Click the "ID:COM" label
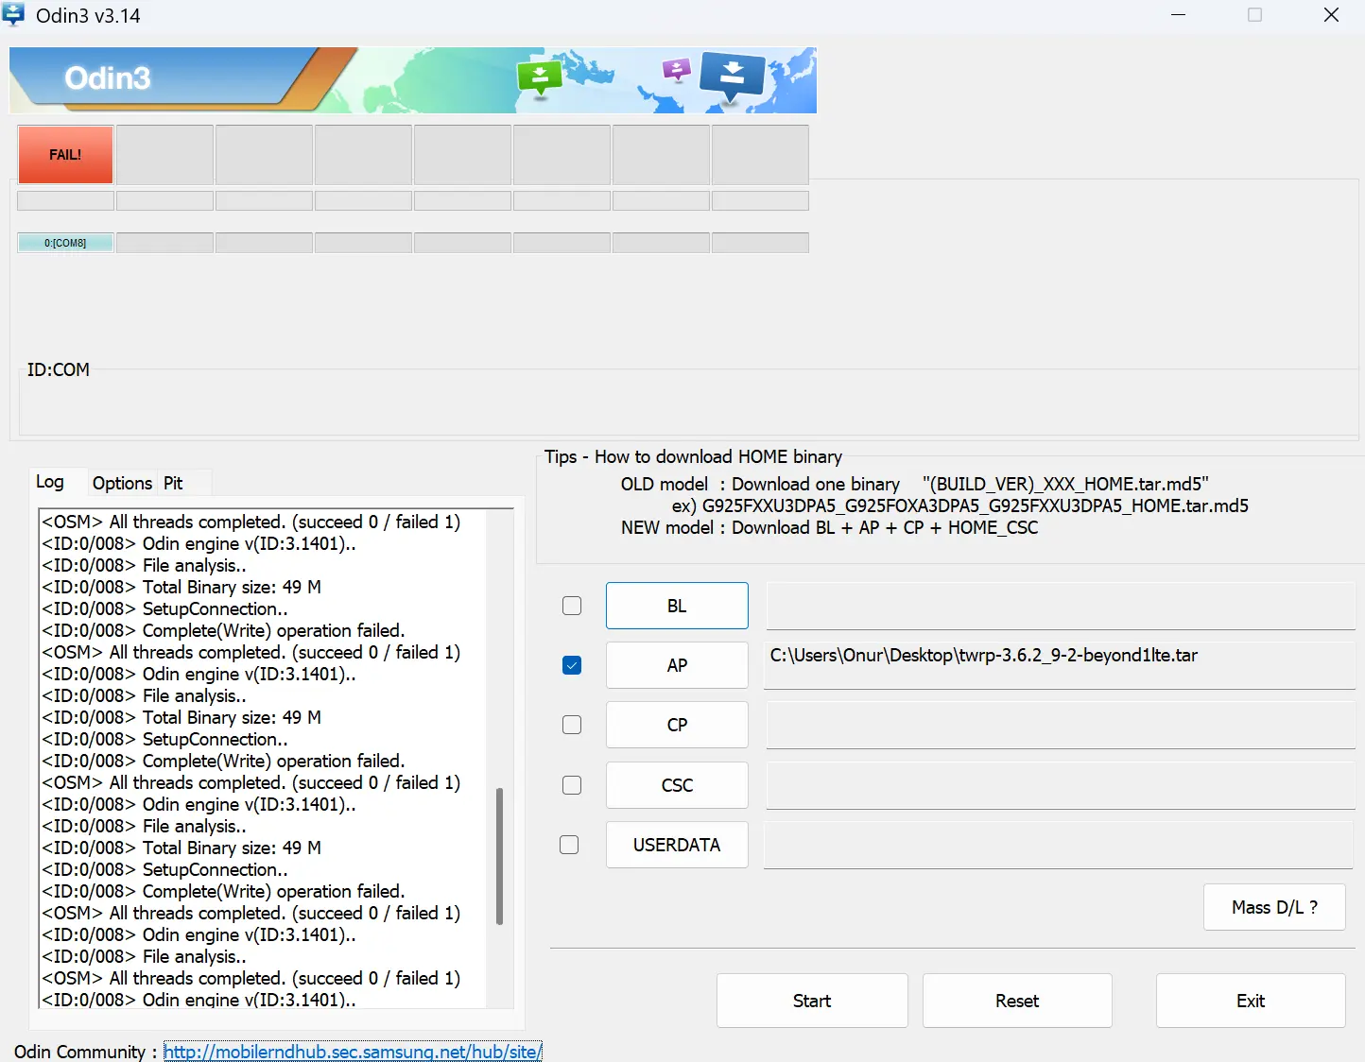Screen dimensions: 1365x1062 click(59, 369)
